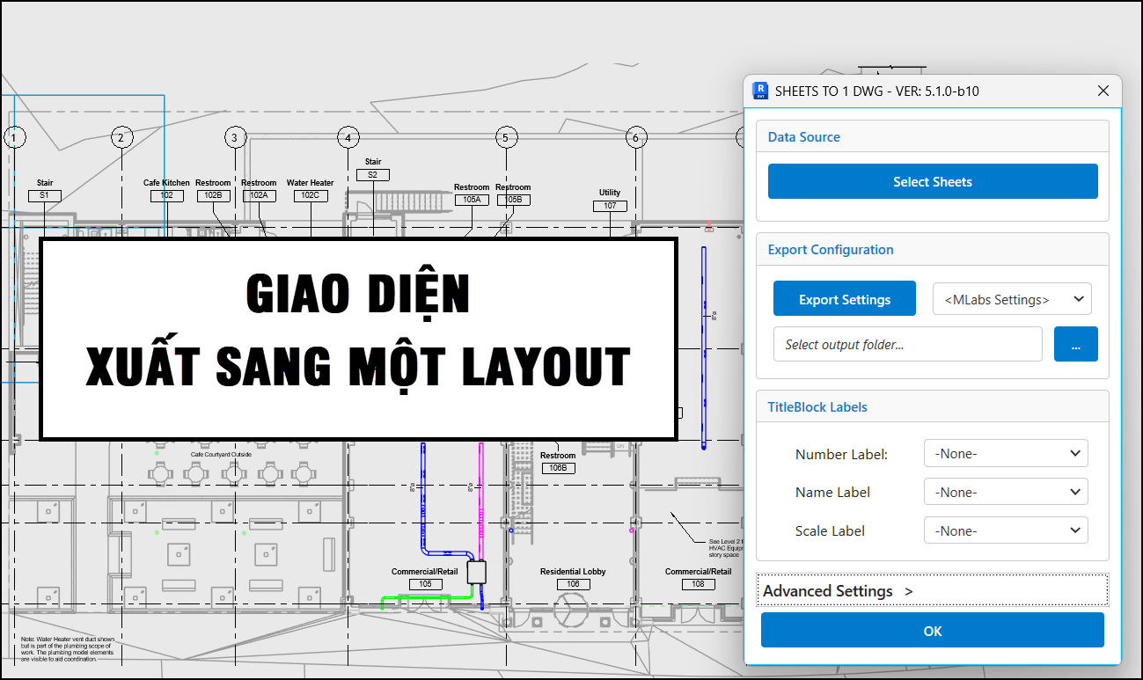Open Export Settings
The width and height of the screenshot is (1143, 680).
844,299
